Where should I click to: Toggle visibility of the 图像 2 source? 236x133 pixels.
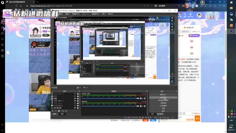(x=75, y=96)
